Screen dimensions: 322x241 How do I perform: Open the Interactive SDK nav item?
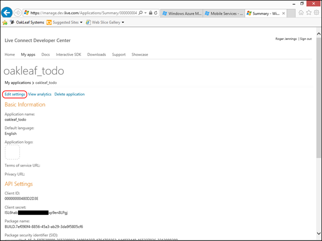pyautogui.click(x=68, y=54)
